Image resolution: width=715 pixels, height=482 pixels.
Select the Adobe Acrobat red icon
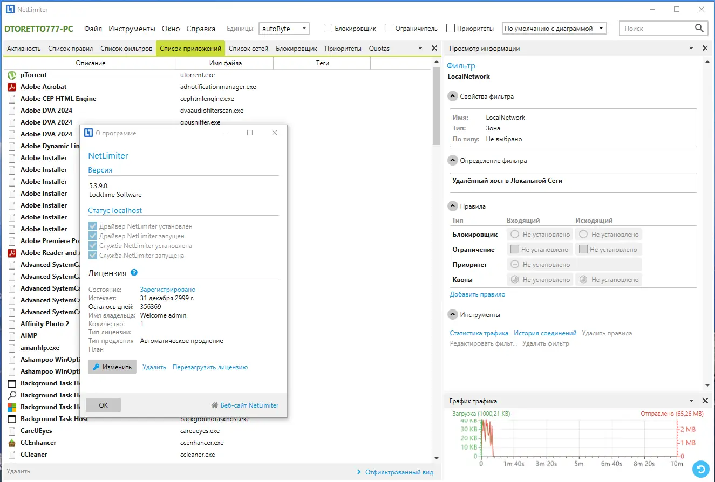coord(12,87)
